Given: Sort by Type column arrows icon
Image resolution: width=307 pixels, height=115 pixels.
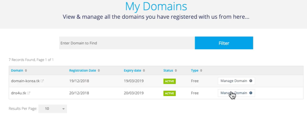Looking at the screenshot, I should (x=201, y=70).
